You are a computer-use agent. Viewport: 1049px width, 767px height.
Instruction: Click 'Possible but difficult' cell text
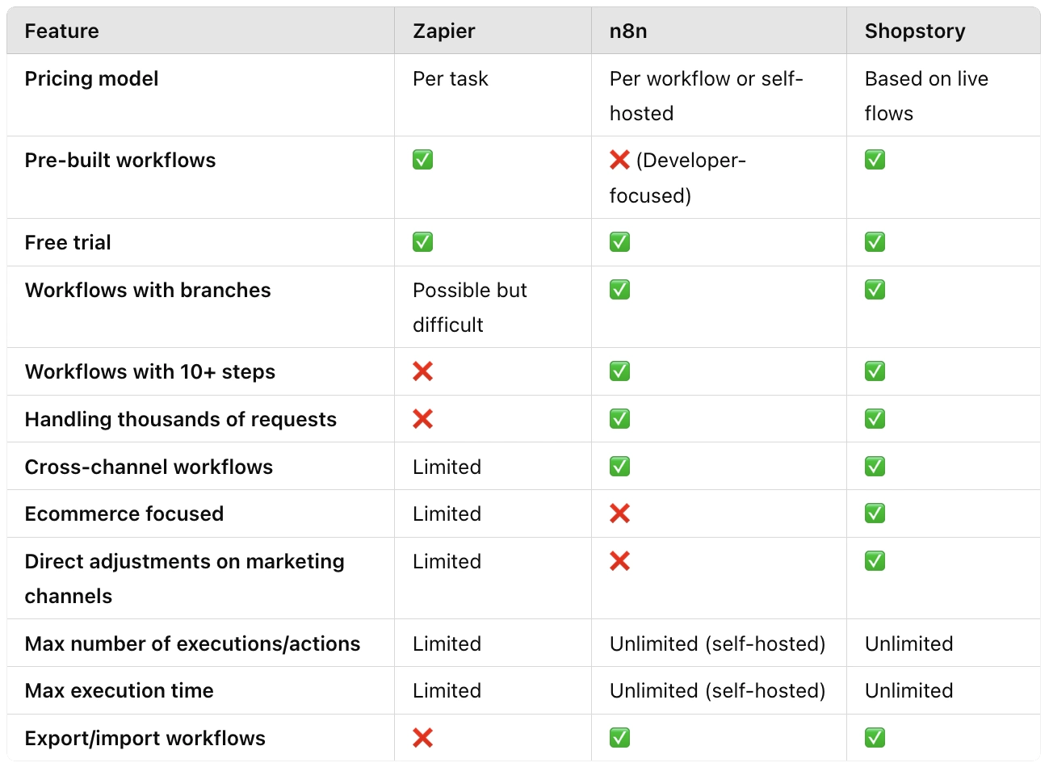469,308
